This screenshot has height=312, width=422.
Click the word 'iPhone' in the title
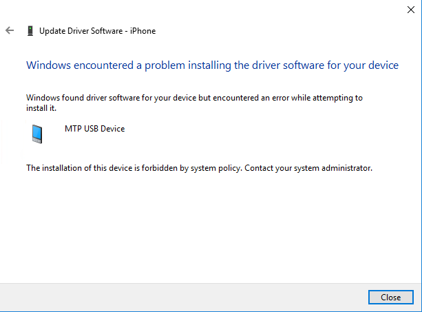143,31
